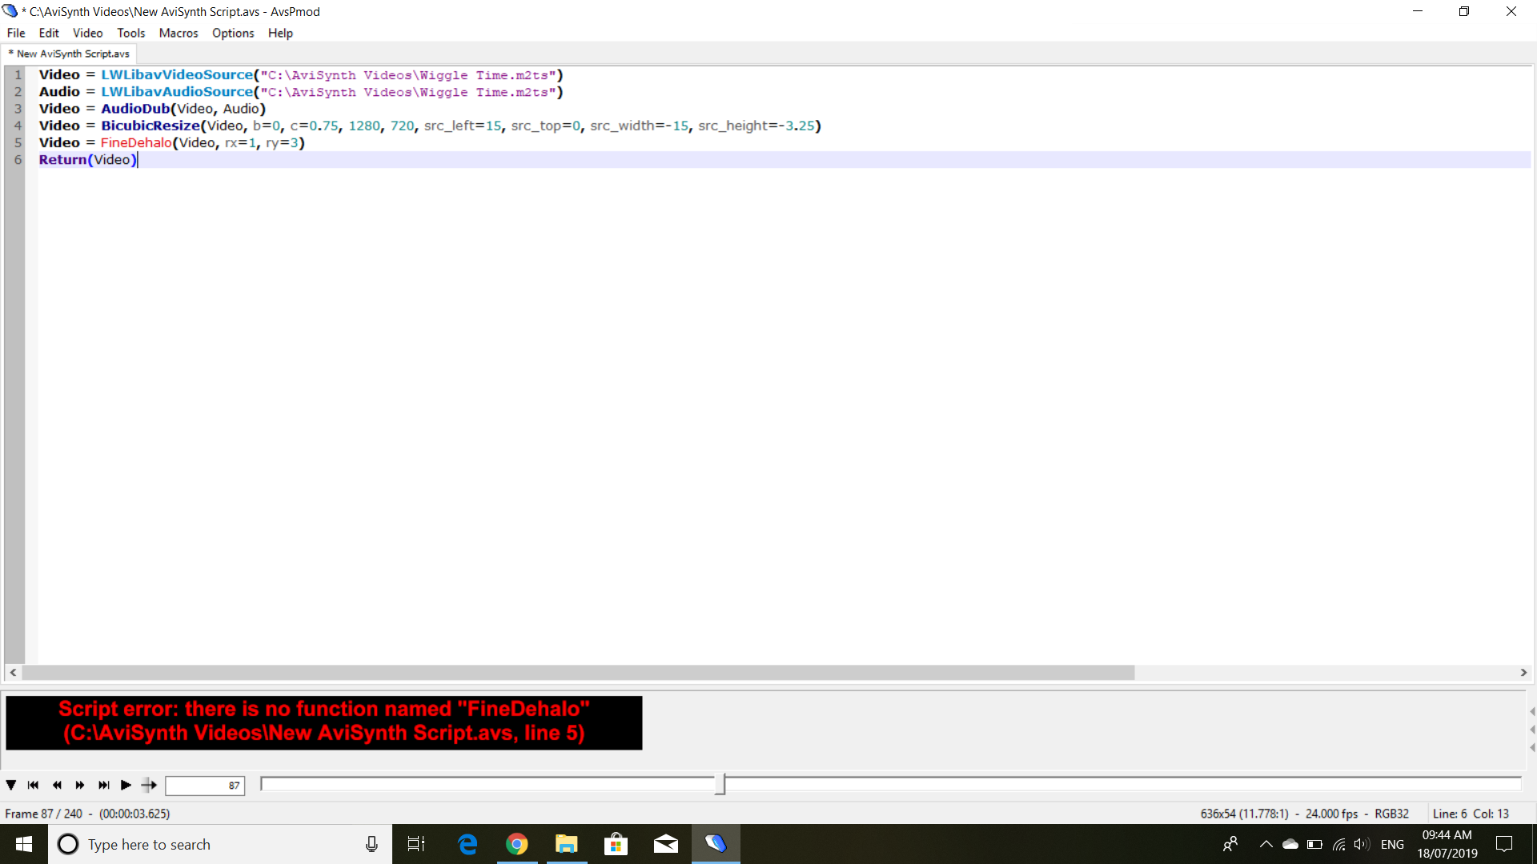Click the frame number input field
This screenshot has width=1537, height=864.
(x=205, y=786)
